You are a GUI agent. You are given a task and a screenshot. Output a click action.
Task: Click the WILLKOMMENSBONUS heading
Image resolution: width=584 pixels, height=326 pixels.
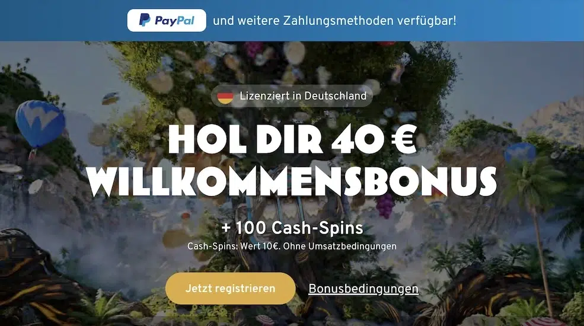tap(292, 182)
